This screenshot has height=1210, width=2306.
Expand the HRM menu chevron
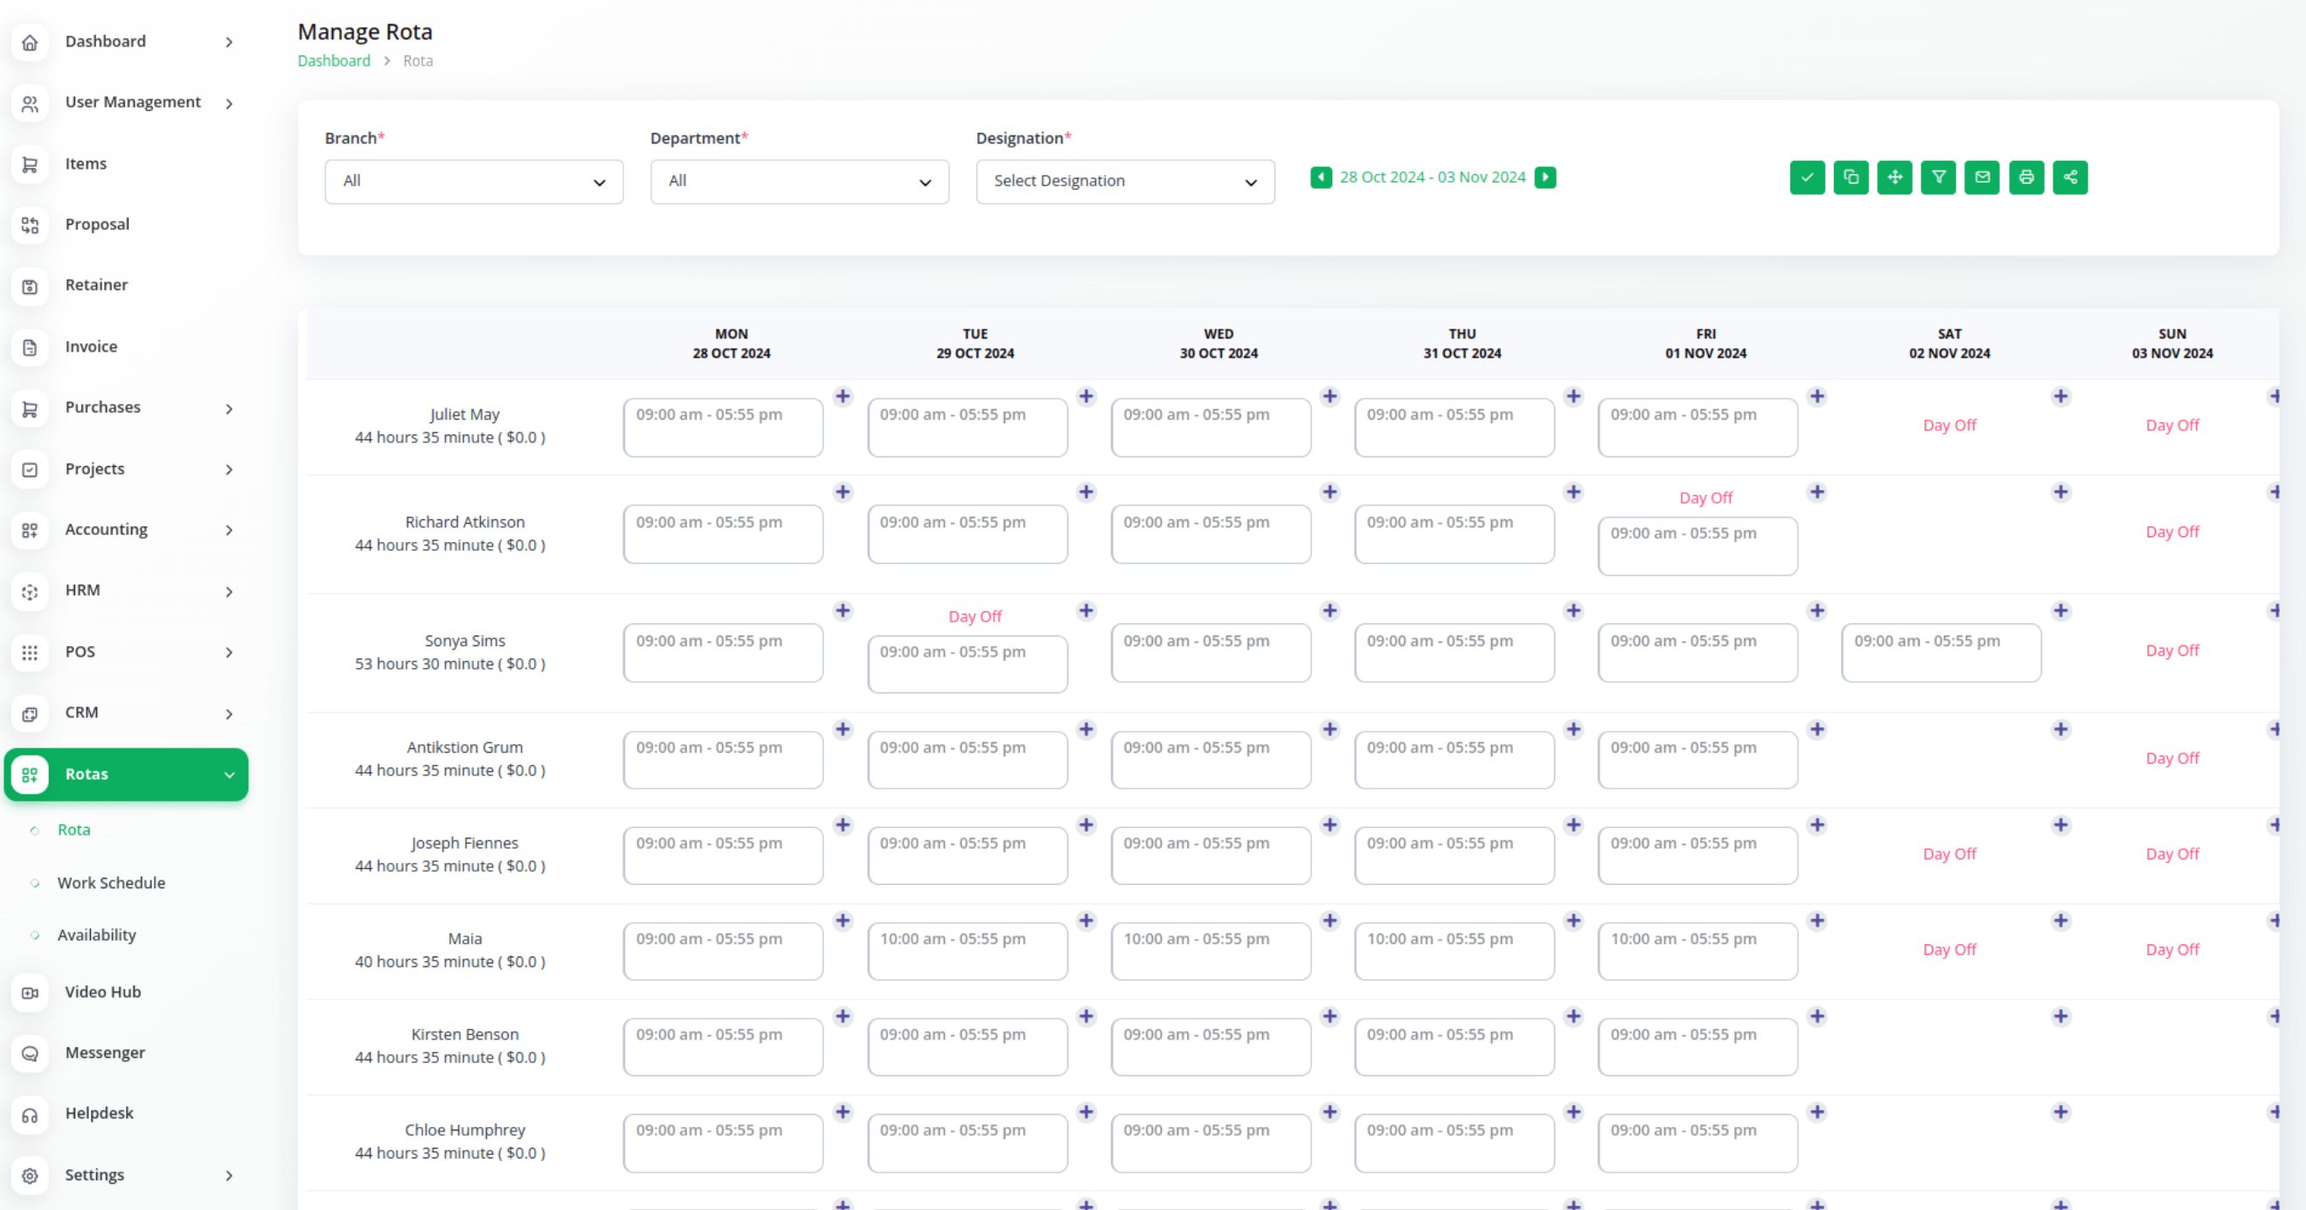[x=229, y=591]
